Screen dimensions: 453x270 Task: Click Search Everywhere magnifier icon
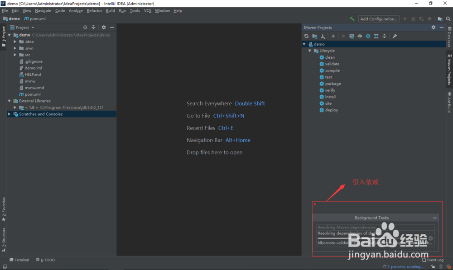coord(448,19)
